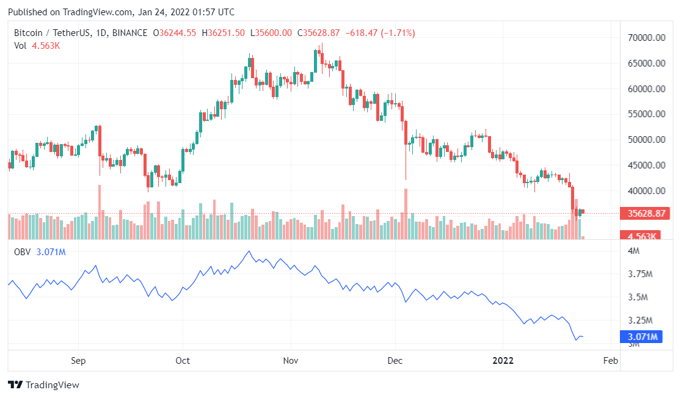This screenshot has height=398, width=681.
Task: Click the Sep label on the time axis
Action: (x=79, y=360)
